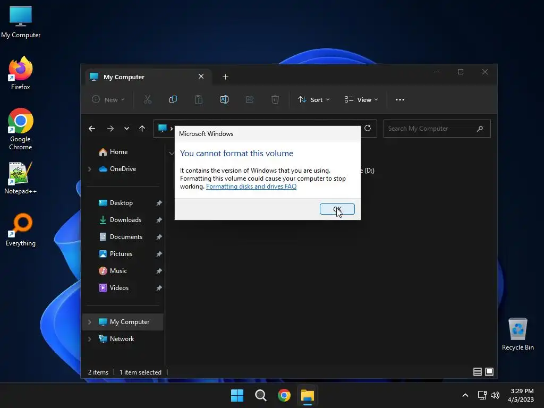Open the volume control in tray
The width and height of the screenshot is (544, 408).
495,395
